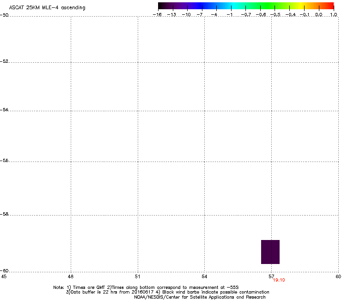Click the -0.1 colorbar label
The height and width of the screenshot is (300, 342).
tap(305, 15)
